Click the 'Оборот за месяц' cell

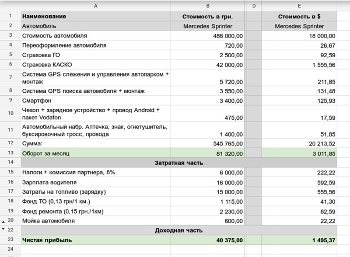96,153
